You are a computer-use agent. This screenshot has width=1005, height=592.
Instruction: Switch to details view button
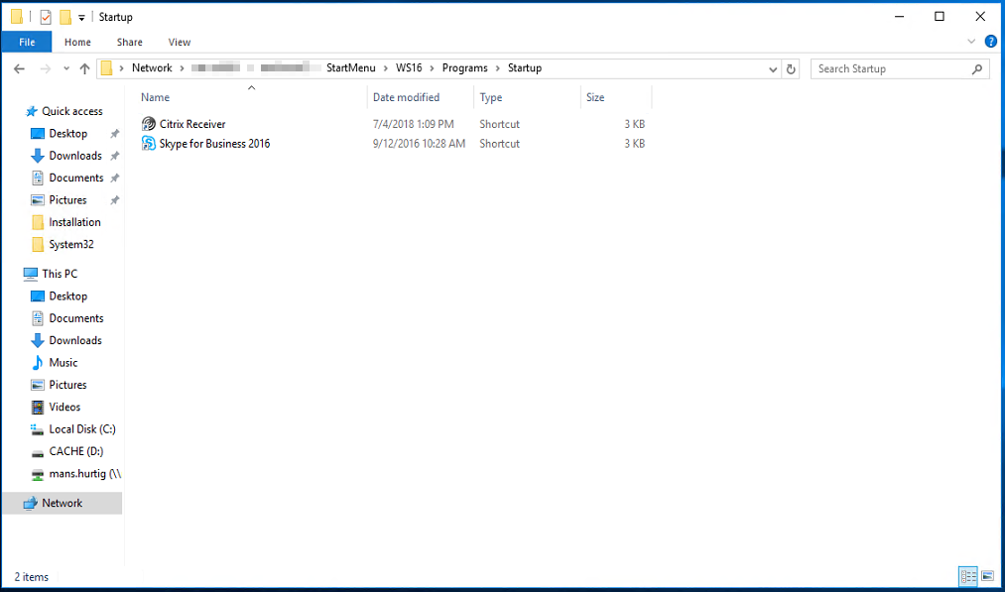coord(968,576)
